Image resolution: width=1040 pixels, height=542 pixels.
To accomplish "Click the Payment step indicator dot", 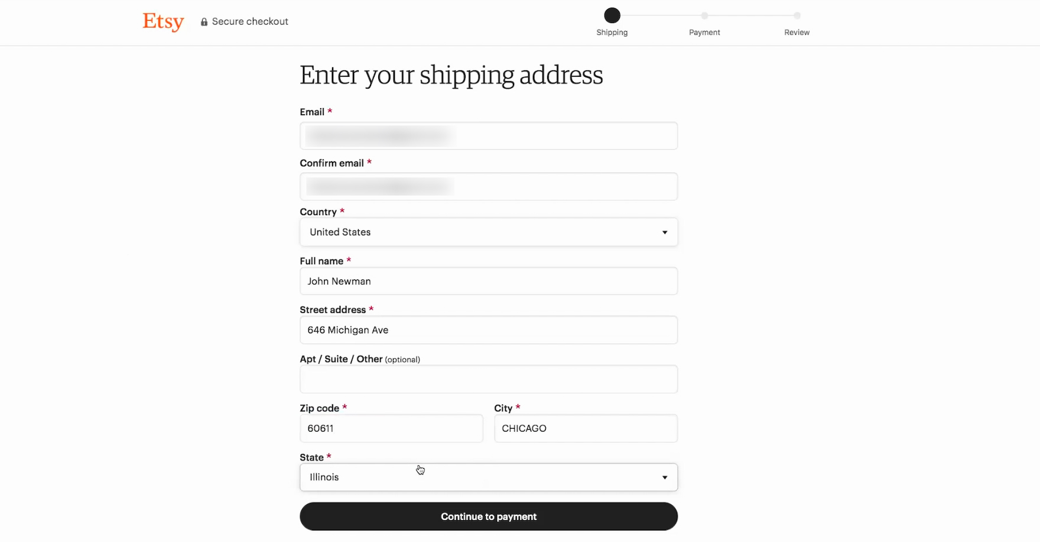I will pos(704,16).
